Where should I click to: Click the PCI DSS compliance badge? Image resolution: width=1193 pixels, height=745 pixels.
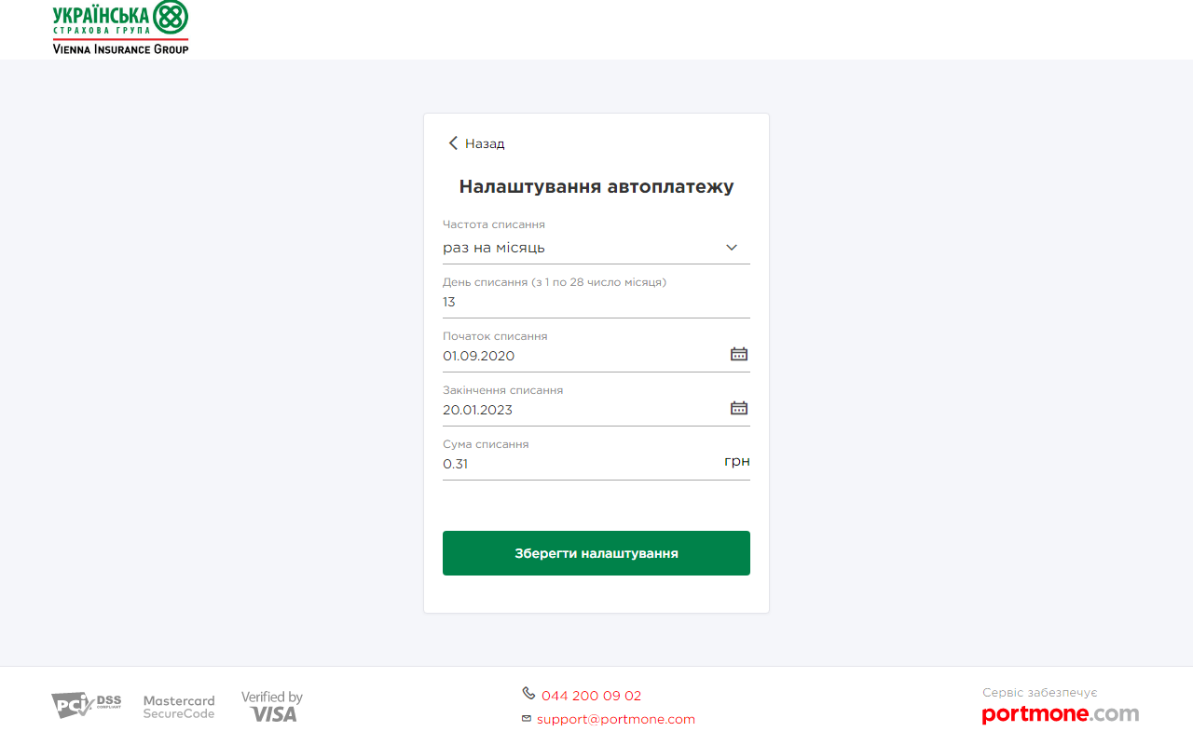(86, 705)
